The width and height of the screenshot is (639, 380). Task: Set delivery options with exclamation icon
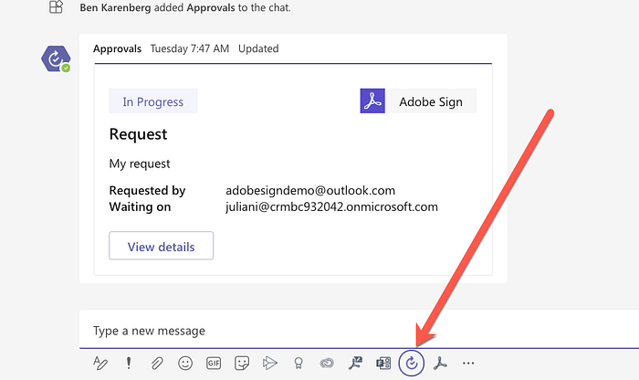point(129,363)
